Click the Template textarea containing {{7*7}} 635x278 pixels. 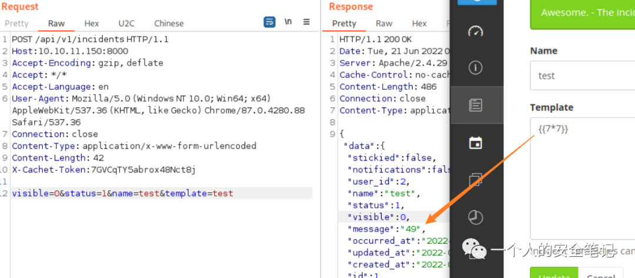[x=582, y=179]
